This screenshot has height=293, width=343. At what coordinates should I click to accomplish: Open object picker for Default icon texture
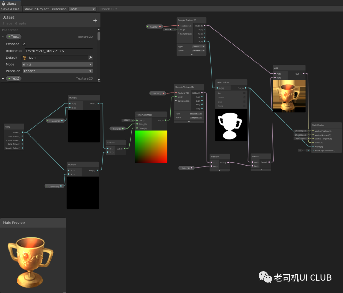pyautogui.click(x=90, y=57)
